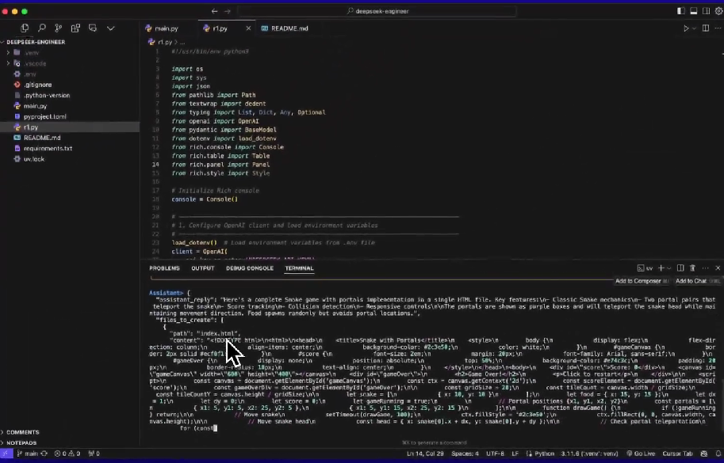Open the Search view in sidebar
The height and width of the screenshot is (463, 724).
pos(41,28)
